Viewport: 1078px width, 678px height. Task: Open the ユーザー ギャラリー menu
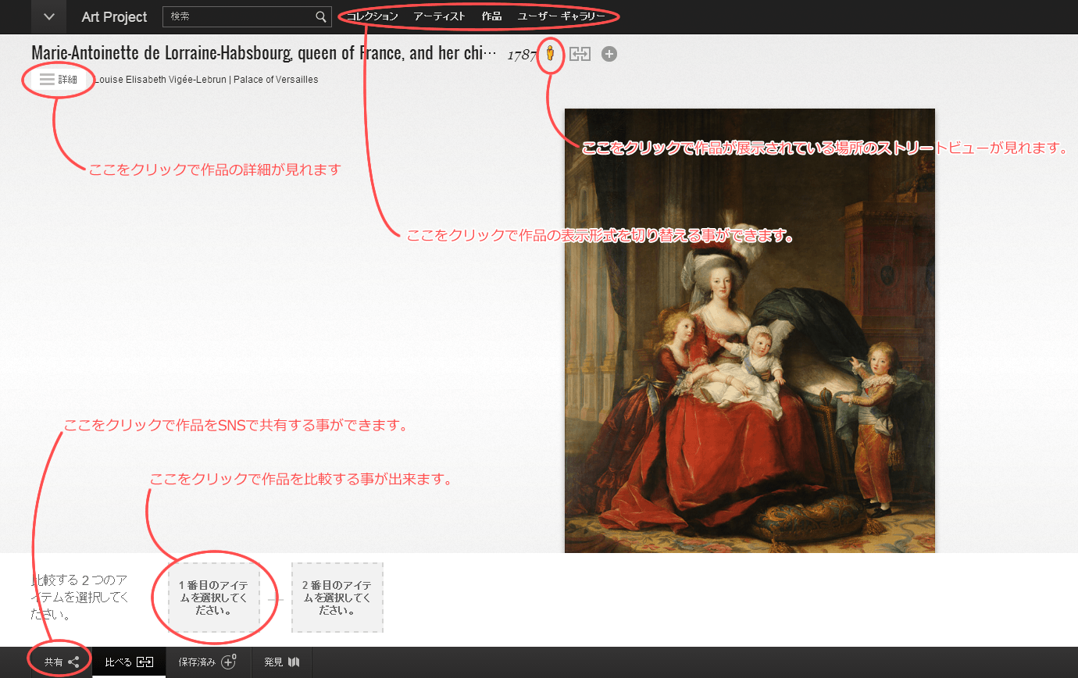(x=561, y=16)
